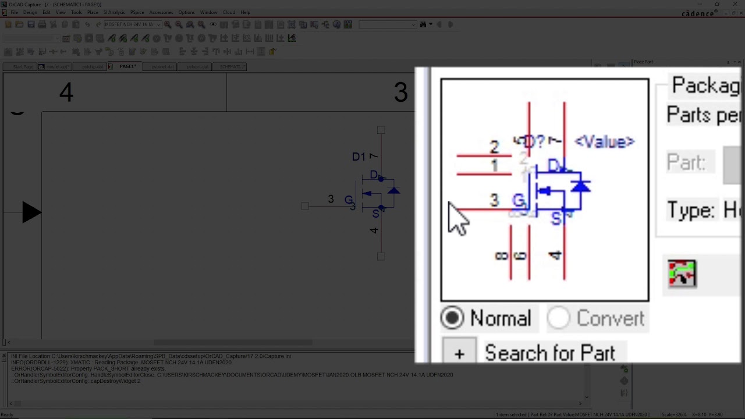Open the Place menu
The image size is (745, 419).
click(93, 12)
